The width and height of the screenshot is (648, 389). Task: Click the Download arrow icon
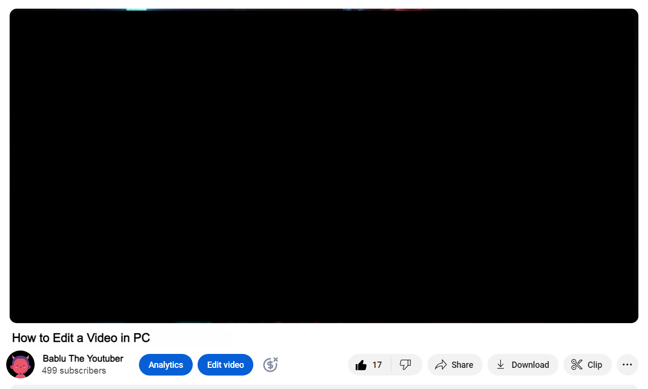(x=500, y=364)
